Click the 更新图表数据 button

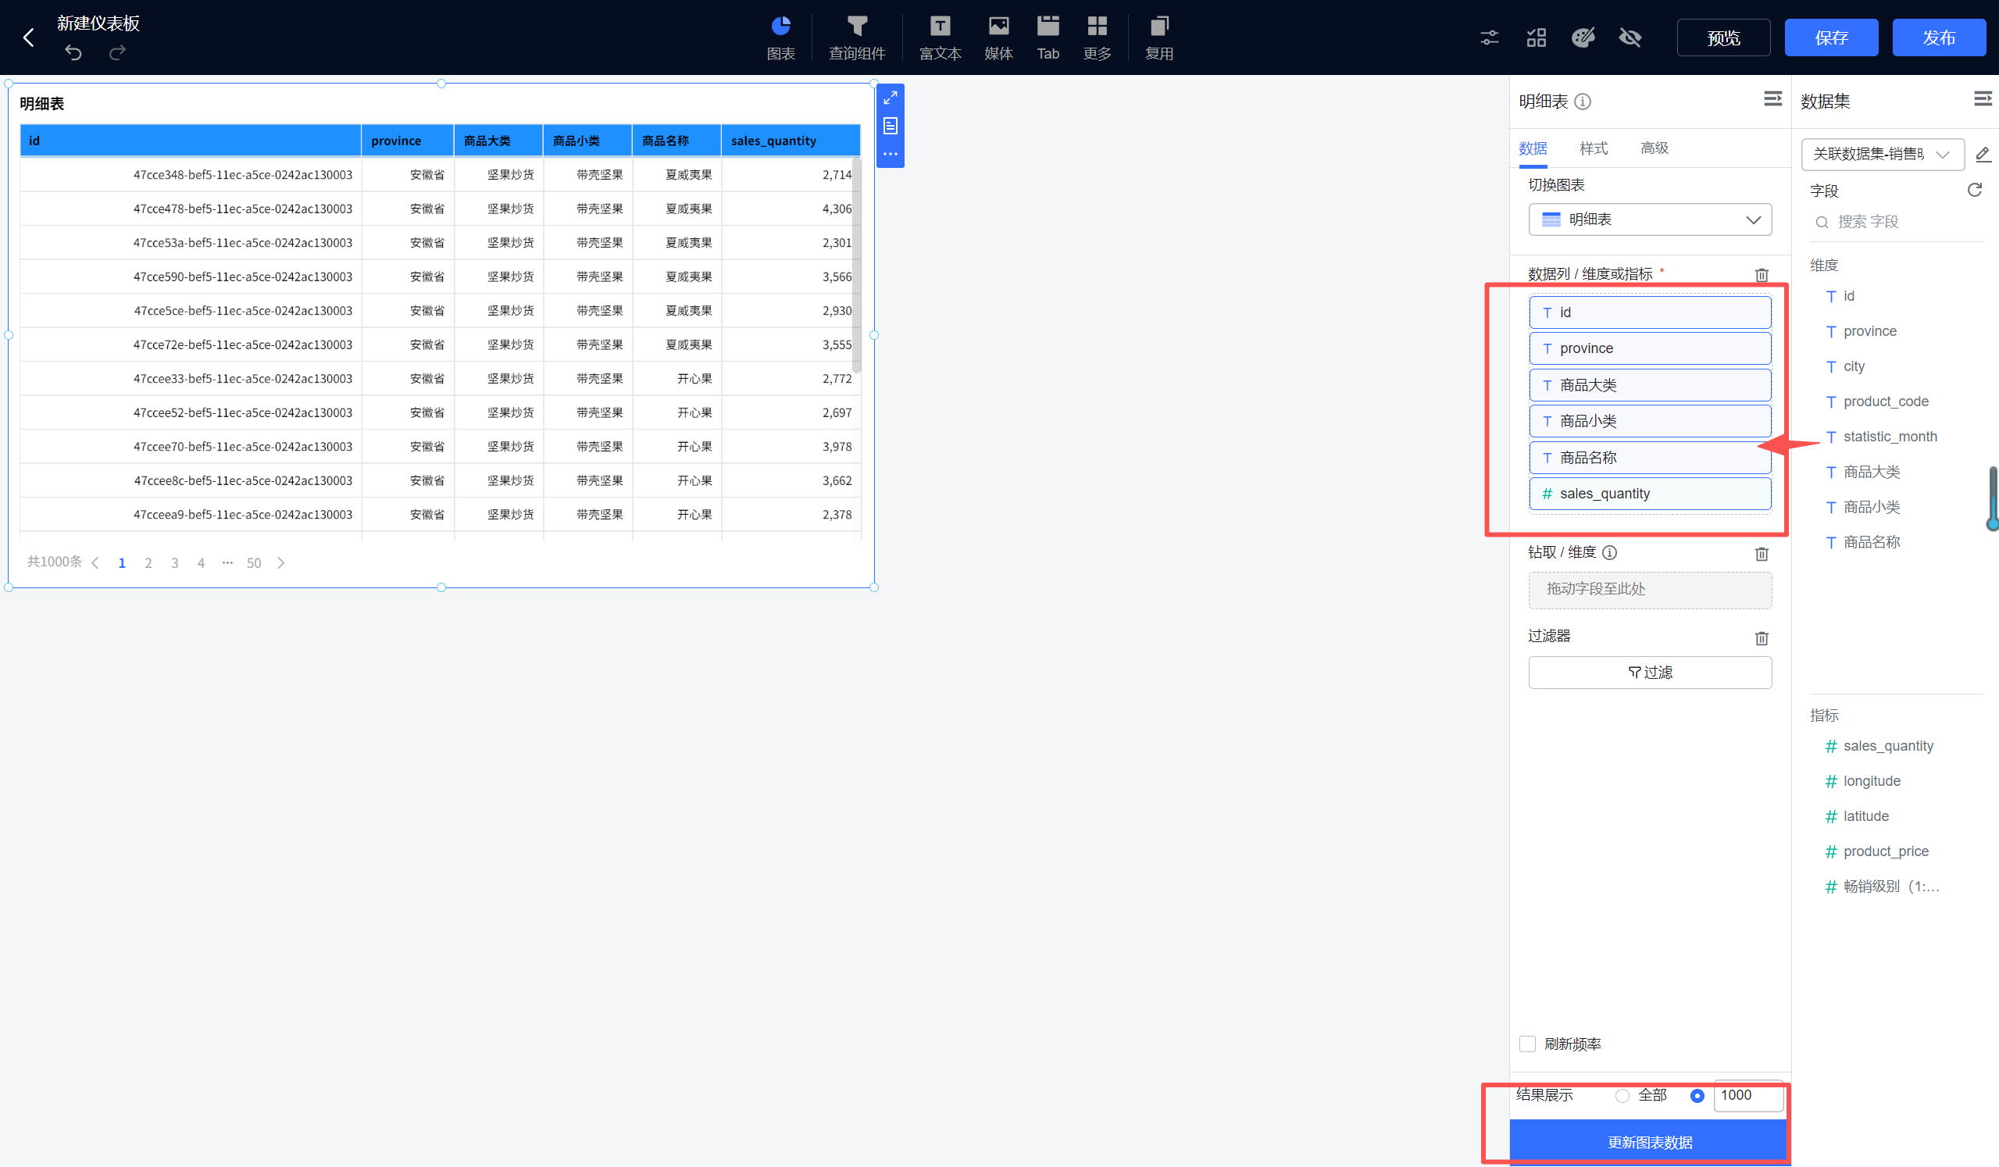(x=1649, y=1143)
